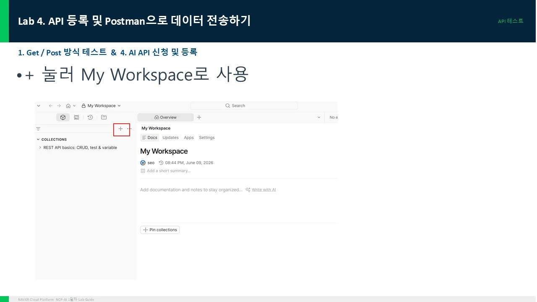Screen dimensions: 537x302
Task: Click the plus icon to create new collection
Action: (120, 129)
